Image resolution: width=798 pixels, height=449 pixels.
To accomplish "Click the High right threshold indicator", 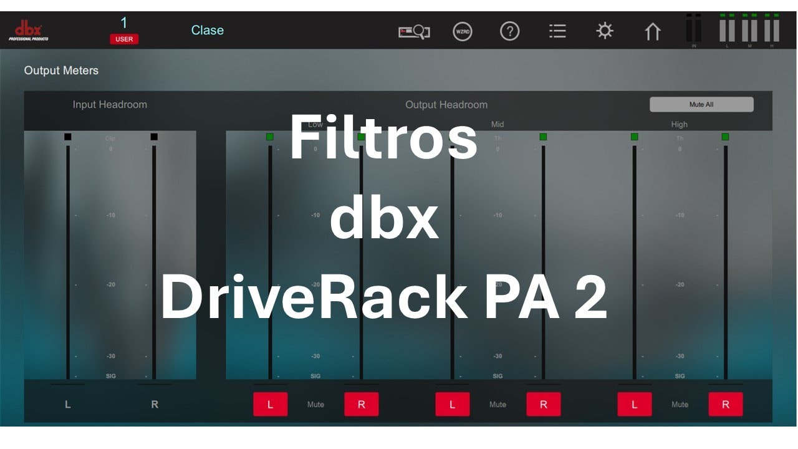I will (725, 137).
